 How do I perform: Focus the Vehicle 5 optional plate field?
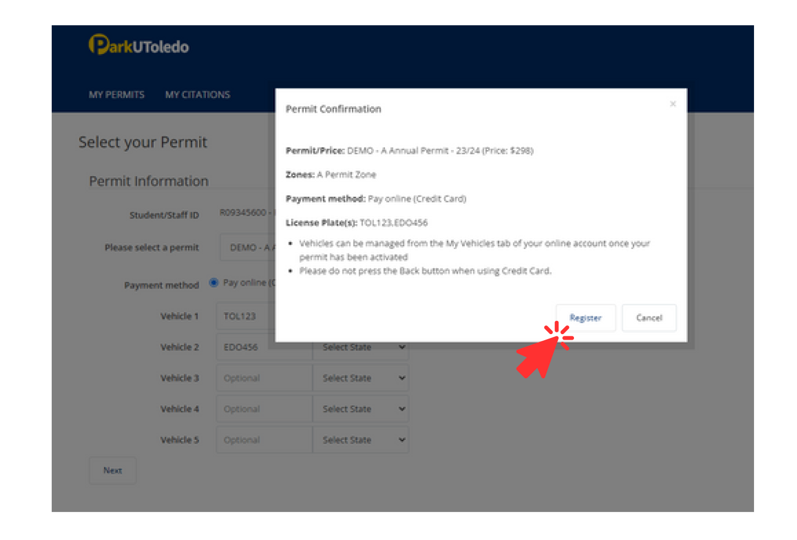point(264,440)
